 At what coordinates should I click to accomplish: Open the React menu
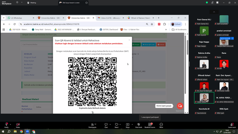[x=116, y=125]
